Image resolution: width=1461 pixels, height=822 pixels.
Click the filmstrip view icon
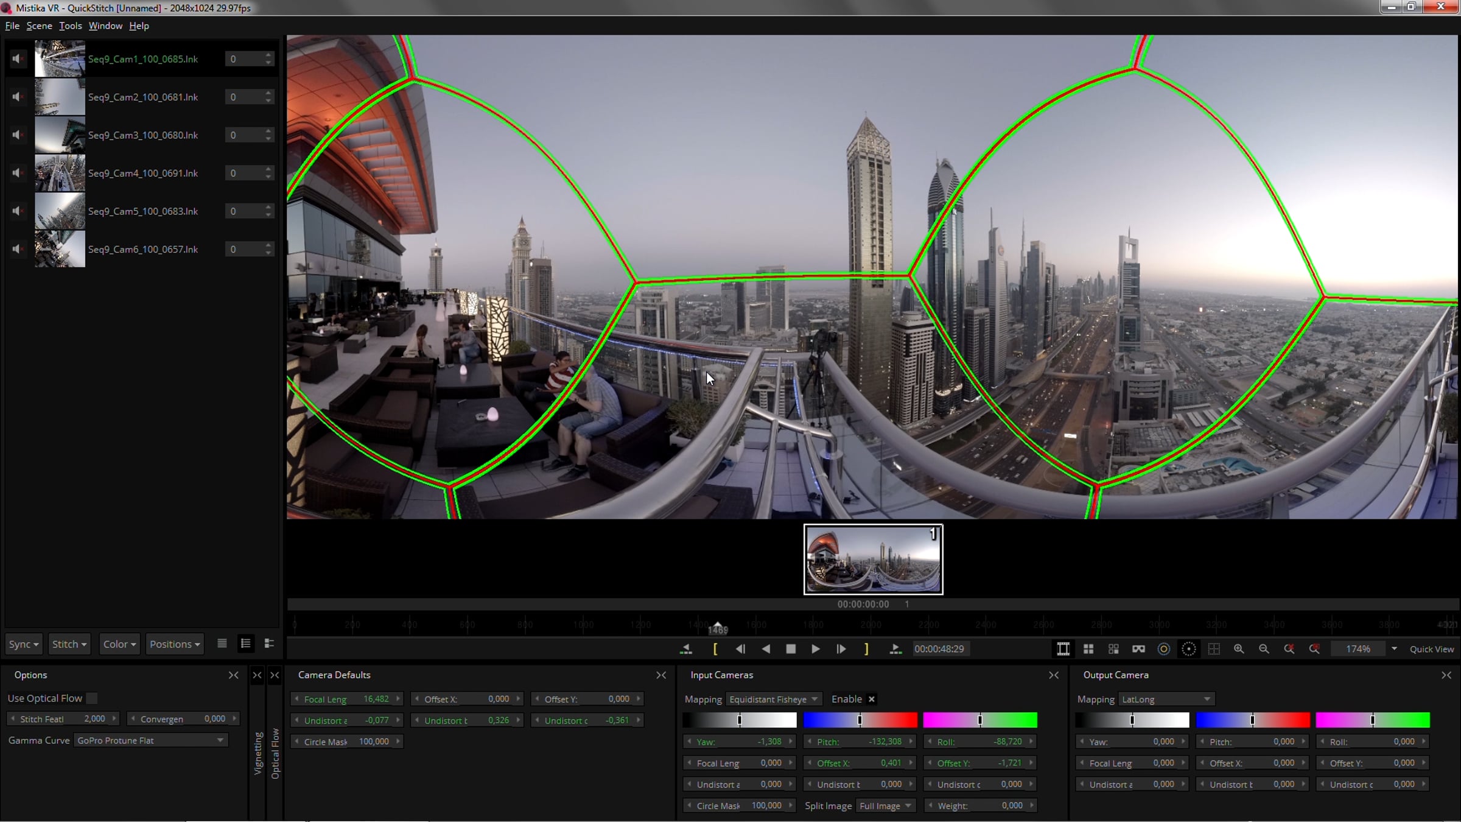click(x=1063, y=649)
